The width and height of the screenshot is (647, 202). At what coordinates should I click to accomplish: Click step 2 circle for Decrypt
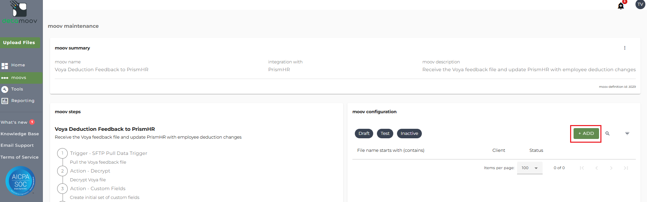[x=62, y=171]
